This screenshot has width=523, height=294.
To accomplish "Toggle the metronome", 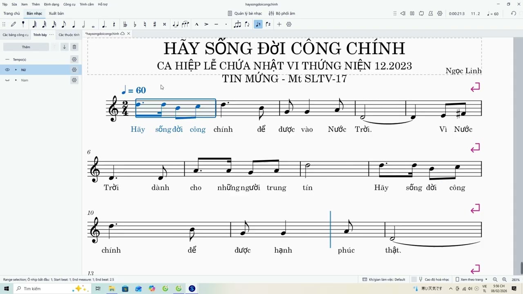I will [x=431, y=13].
